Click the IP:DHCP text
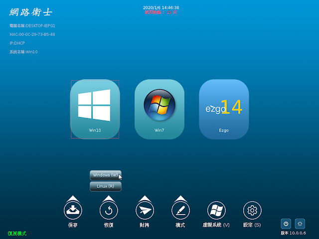Image resolution: width=319 pixels, height=239 pixels. (17, 43)
